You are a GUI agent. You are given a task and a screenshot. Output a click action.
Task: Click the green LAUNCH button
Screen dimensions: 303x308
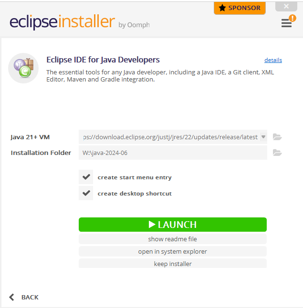coord(173,225)
